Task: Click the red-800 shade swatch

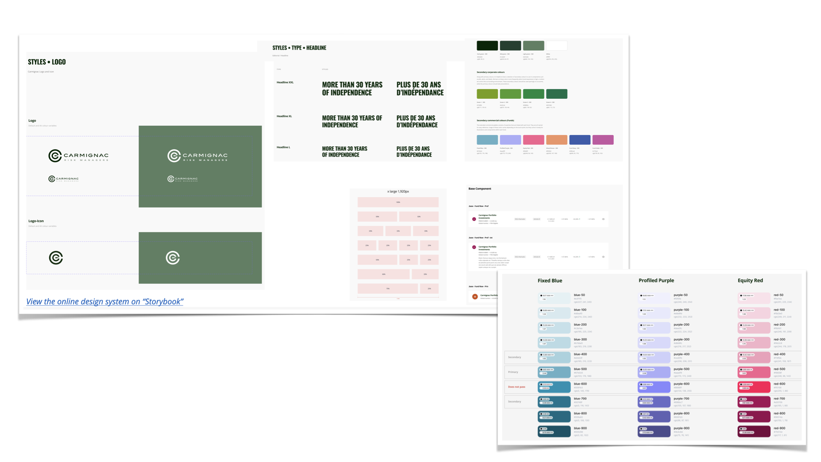Action: (754, 417)
